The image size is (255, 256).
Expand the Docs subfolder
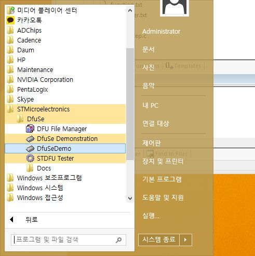click(65, 168)
